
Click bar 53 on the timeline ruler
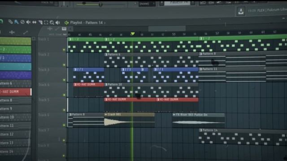(x=174, y=34)
